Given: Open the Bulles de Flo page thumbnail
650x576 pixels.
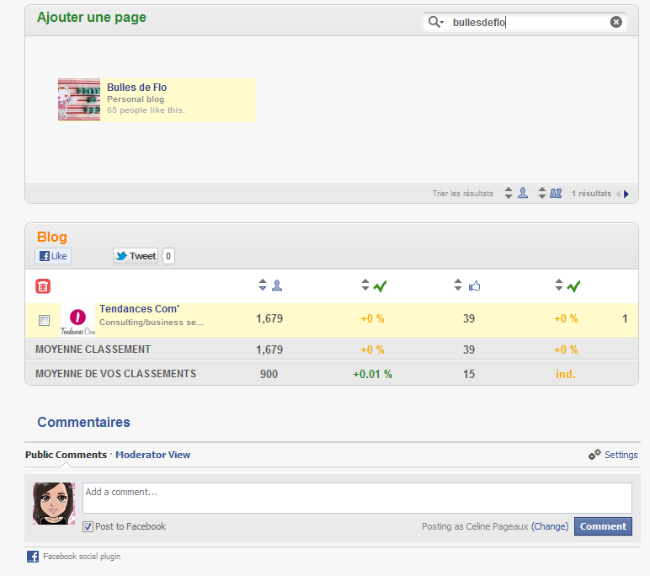Looking at the screenshot, I should coord(79,99).
